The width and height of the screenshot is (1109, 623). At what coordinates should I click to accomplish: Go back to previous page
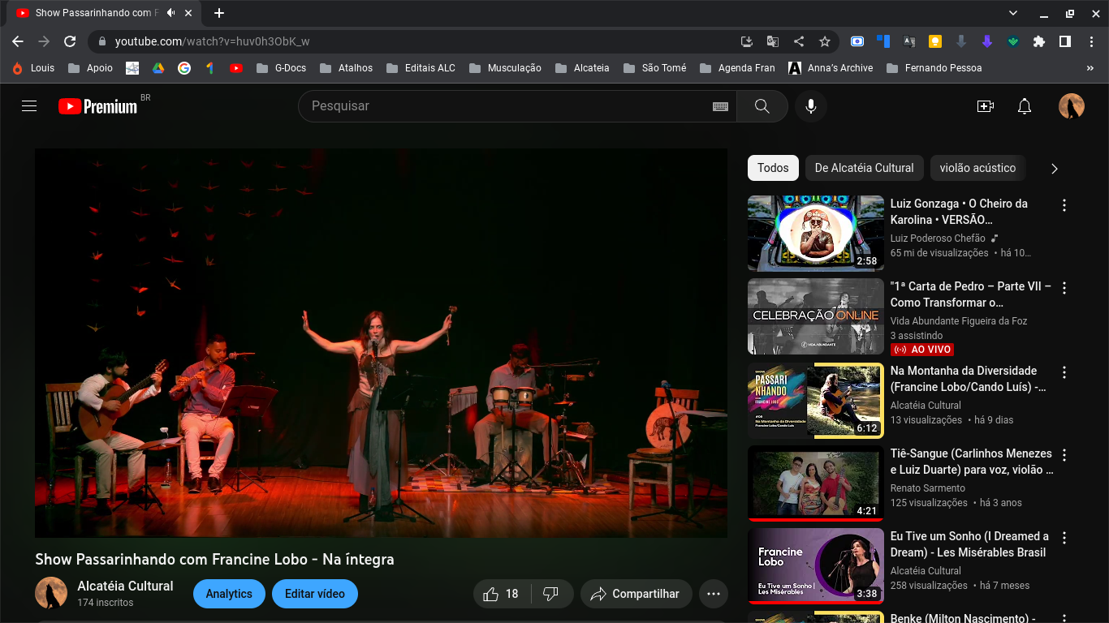[18, 41]
